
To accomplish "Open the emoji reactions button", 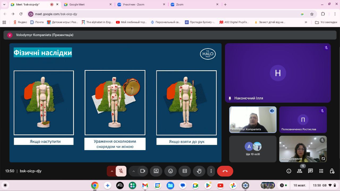I will point(171,171).
